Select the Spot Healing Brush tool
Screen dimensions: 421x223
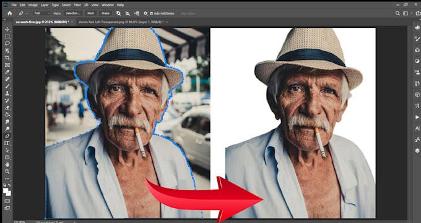[x=7, y=79]
